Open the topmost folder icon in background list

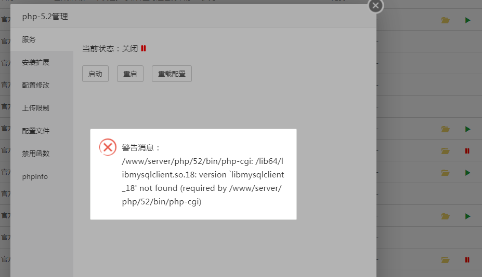click(x=446, y=20)
